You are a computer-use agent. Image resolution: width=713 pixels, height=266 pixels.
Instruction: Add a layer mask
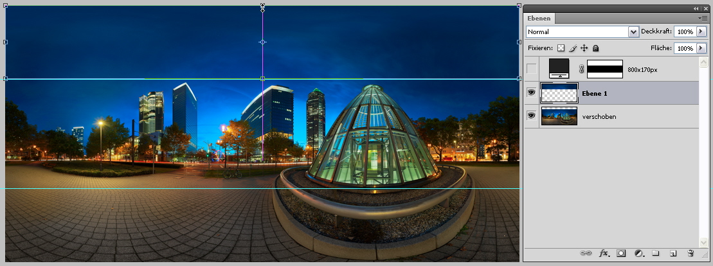click(622, 254)
